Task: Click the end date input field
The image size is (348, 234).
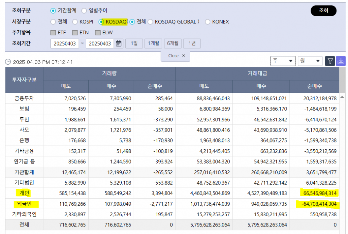Action: 100,44
